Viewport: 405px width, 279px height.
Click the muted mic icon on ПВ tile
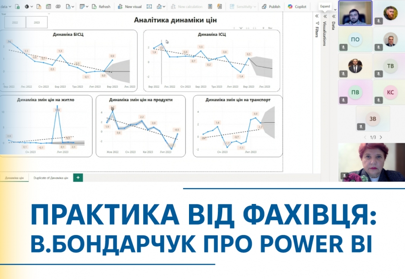[x=343, y=100]
